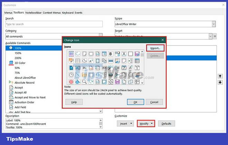Screen dimensions: 228x145
Task: Choose the A with up arrow icon
Action: pos(131,68)
